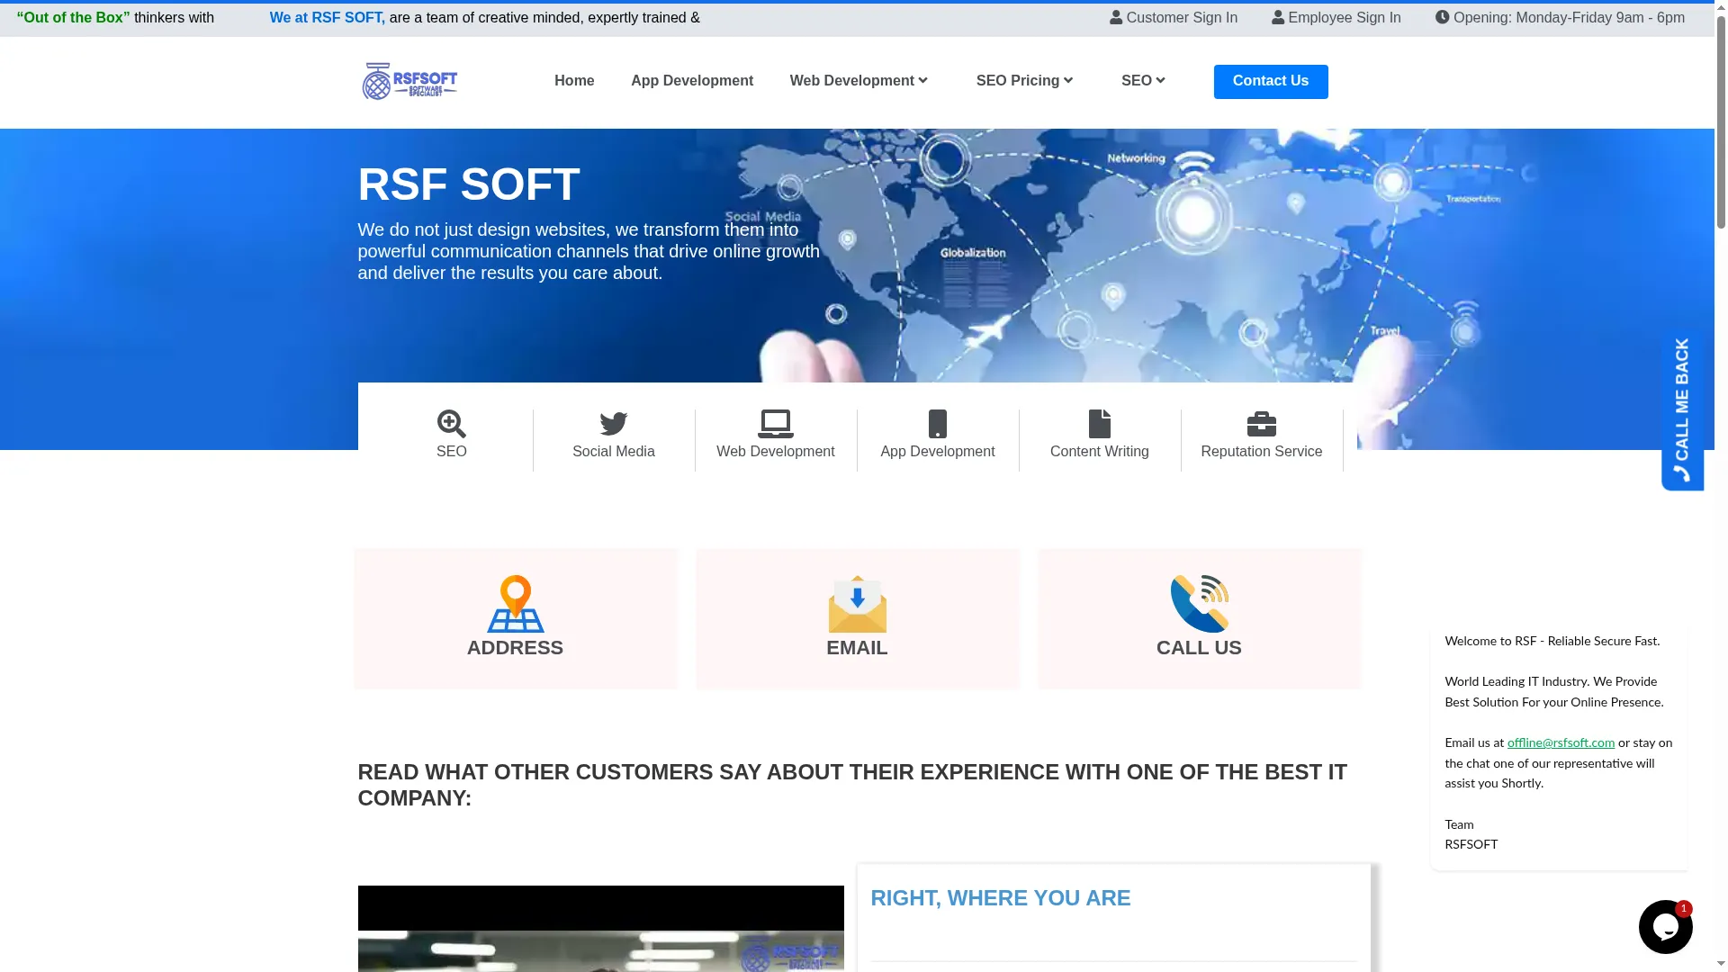Screen dimensions: 1728x972
Task: Click the clock icon near opening hours
Action: [x=1443, y=18]
